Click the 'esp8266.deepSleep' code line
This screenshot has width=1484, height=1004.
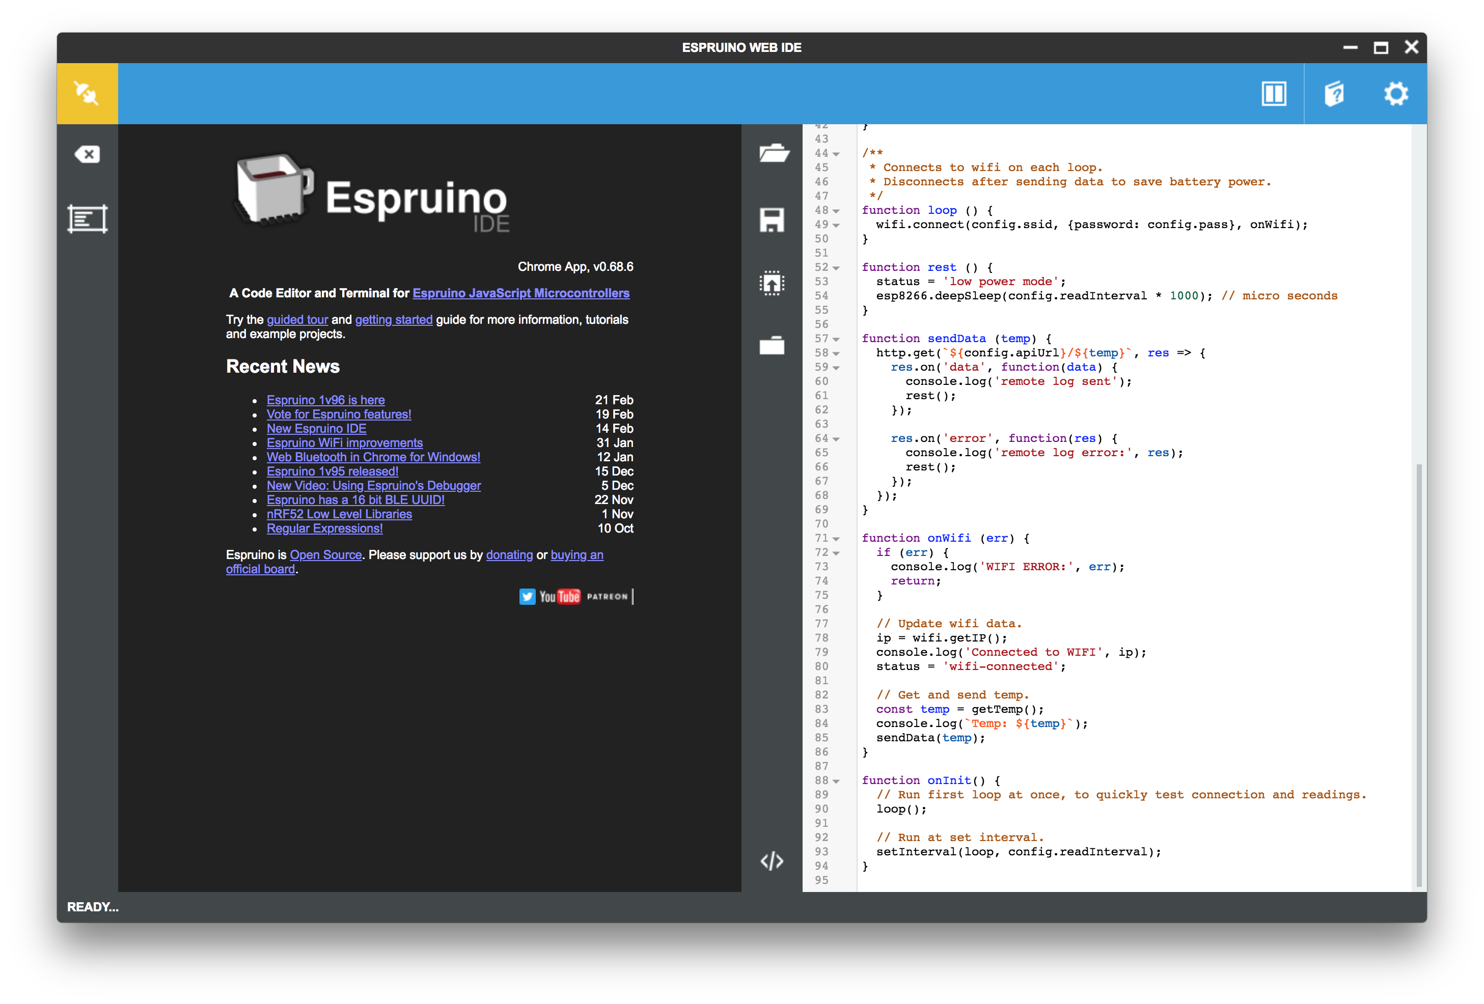click(1106, 296)
